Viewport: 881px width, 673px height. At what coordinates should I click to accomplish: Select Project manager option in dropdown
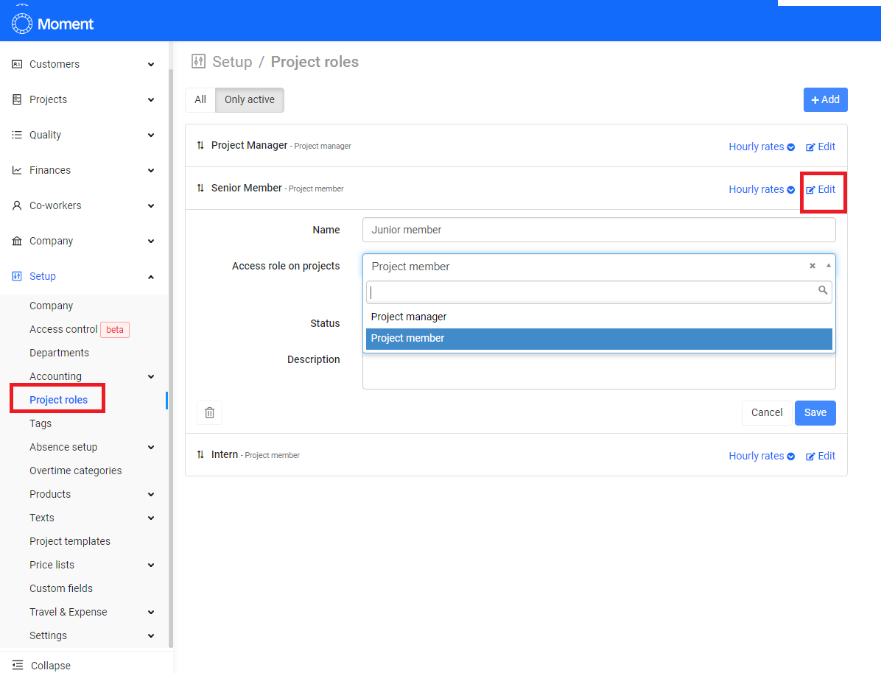pos(598,317)
